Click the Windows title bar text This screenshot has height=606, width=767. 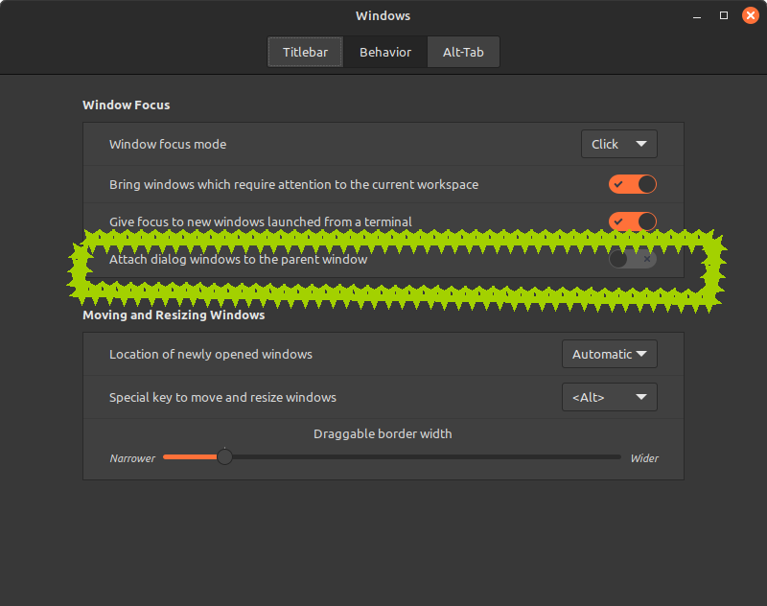(383, 15)
